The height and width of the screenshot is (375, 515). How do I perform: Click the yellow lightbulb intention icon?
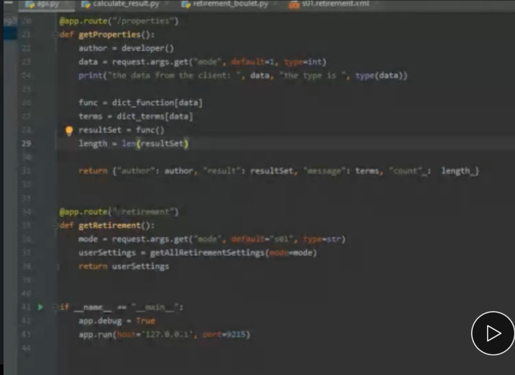[x=69, y=130]
